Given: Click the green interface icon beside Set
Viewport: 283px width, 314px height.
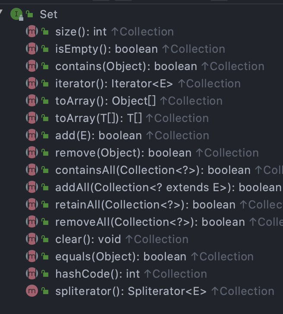Looking at the screenshot, I should click(16, 14).
